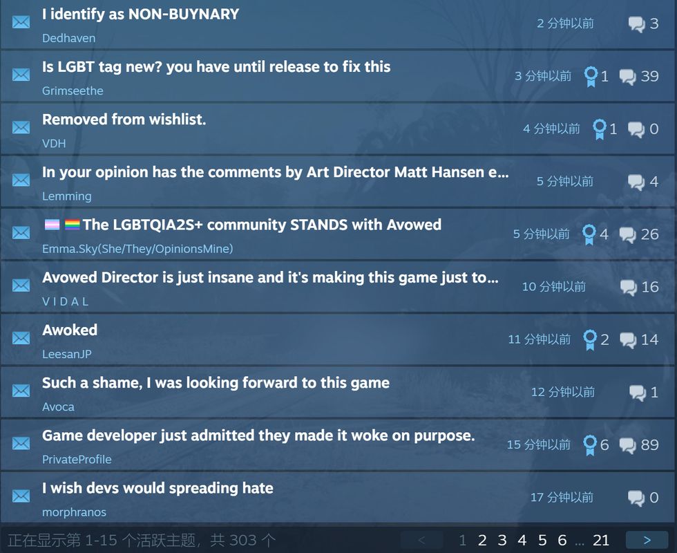Open 'Such a shame' thread by Avoca
Image resolution: width=677 pixels, height=553 pixels.
tap(216, 383)
